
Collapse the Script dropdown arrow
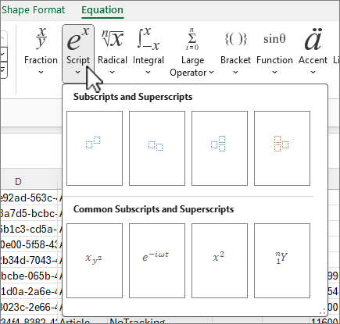[x=78, y=72]
